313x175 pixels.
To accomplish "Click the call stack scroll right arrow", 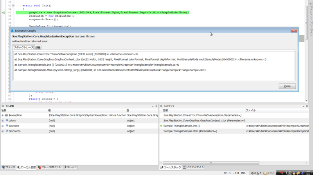I will point(307,163).
